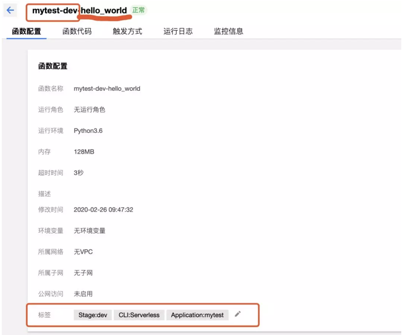Click the 内存 value 128MB

click(x=84, y=152)
